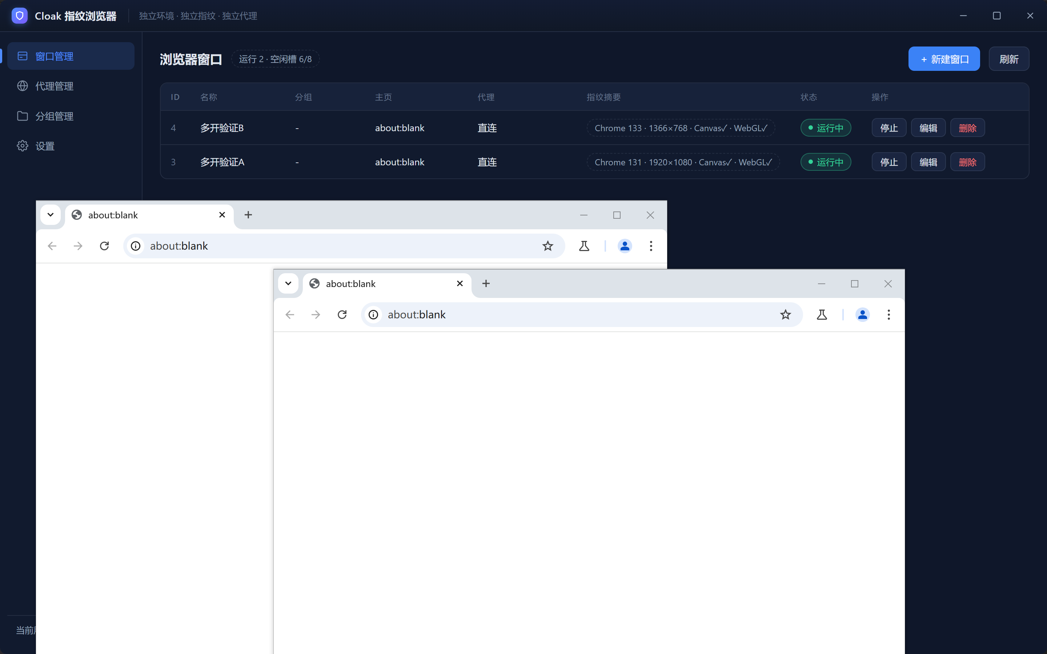Open profile avatar in front Chrome window
Screen dimensions: 1047x654
(x=863, y=315)
